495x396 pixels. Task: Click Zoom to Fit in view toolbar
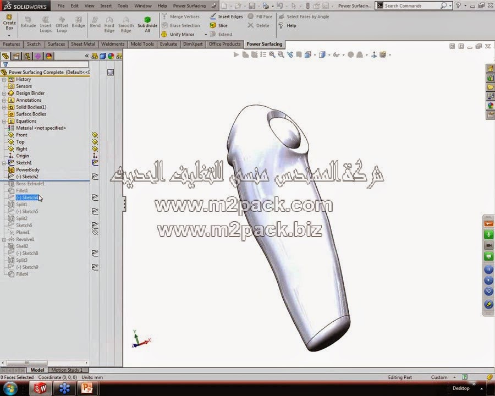pos(272,54)
